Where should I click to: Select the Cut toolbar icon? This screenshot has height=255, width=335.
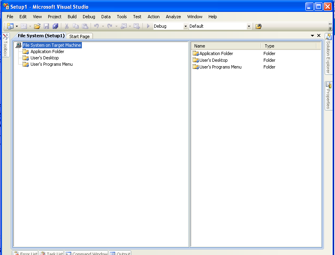[x=66, y=26]
